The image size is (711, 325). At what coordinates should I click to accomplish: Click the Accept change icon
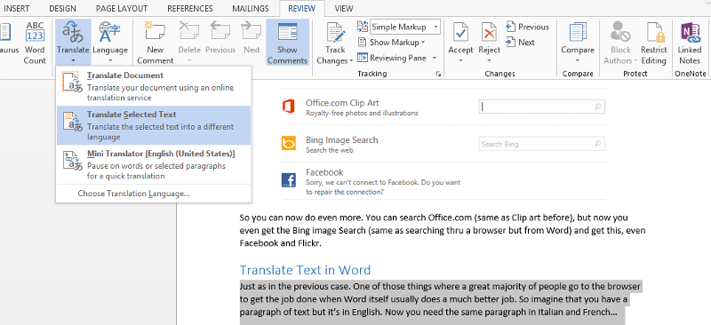coord(460,33)
